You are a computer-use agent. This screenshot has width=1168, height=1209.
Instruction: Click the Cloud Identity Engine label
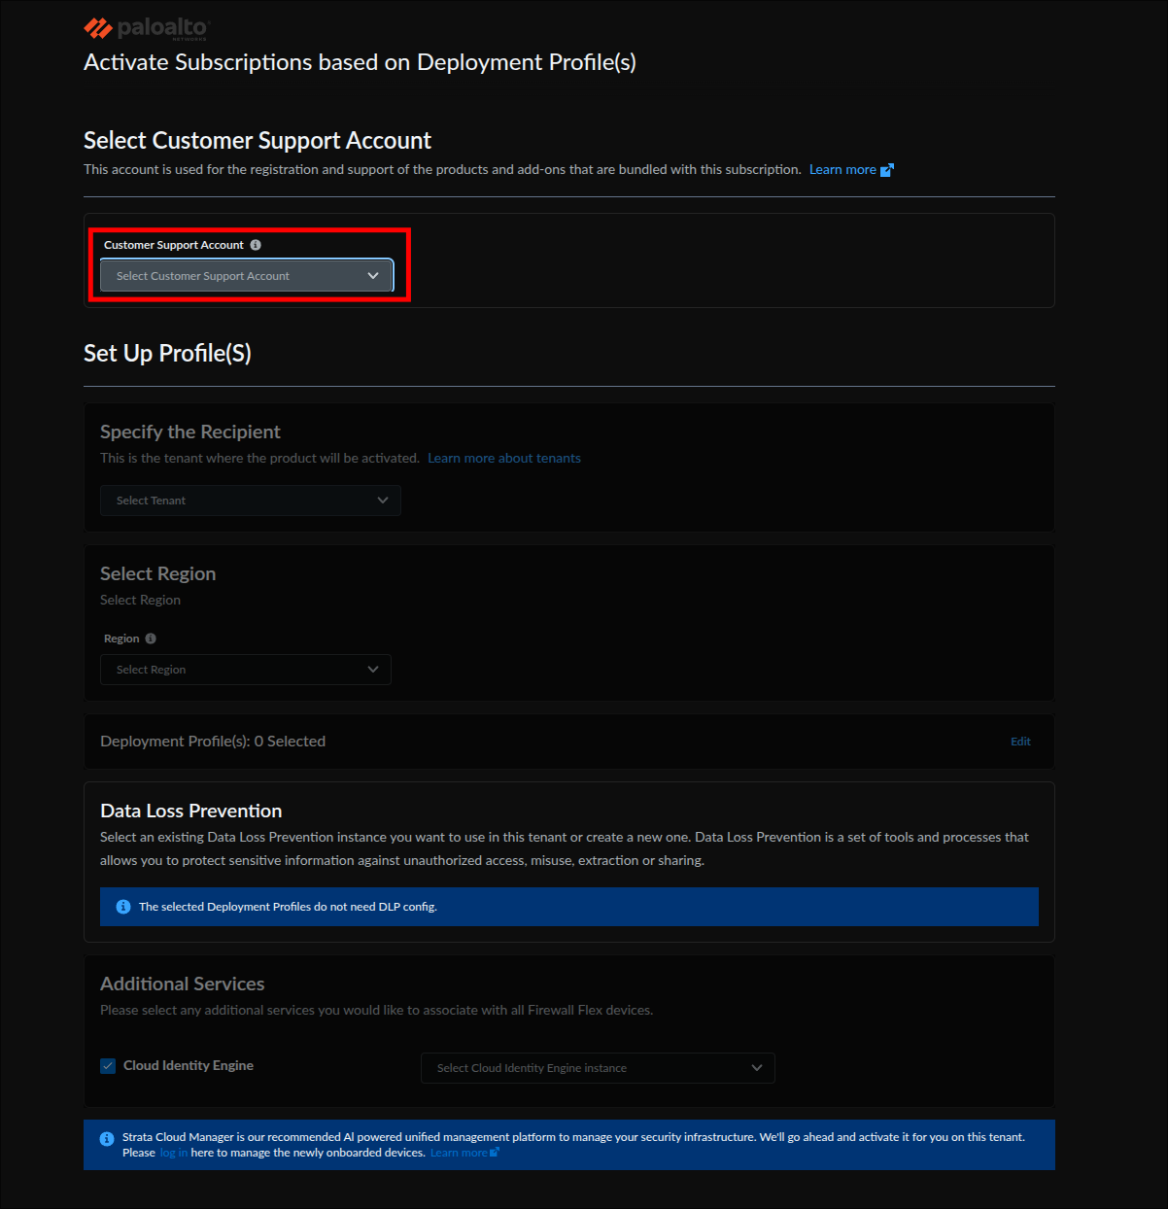pos(189,1066)
